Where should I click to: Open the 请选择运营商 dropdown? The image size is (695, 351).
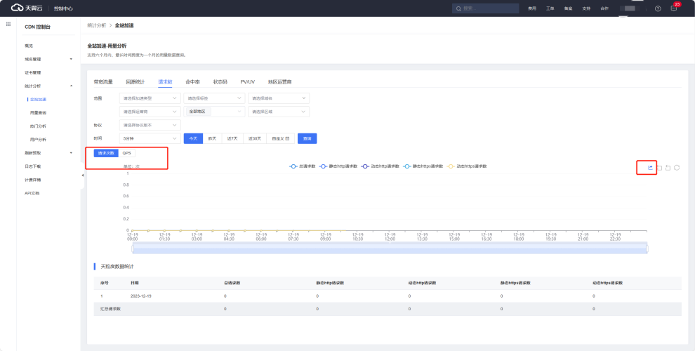150,112
